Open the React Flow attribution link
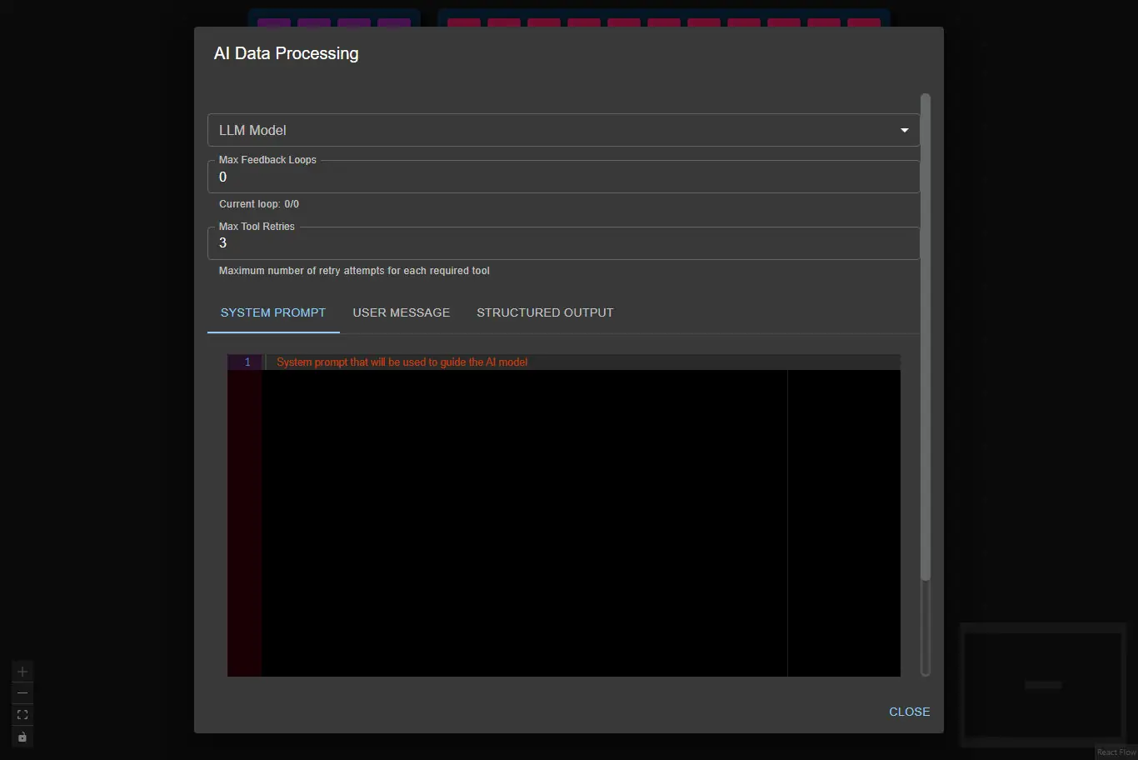Image resolution: width=1138 pixels, height=760 pixels. (x=1116, y=752)
